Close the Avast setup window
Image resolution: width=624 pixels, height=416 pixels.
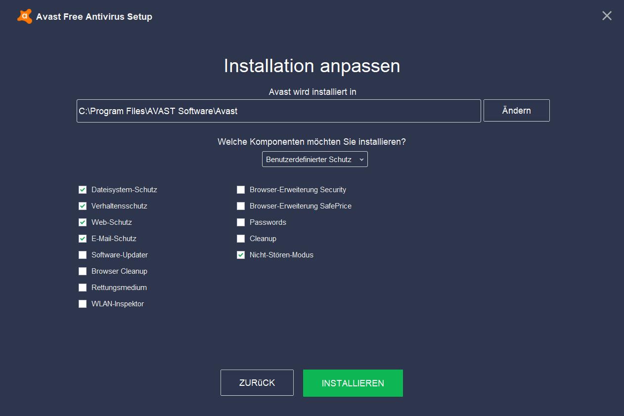[607, 16]
